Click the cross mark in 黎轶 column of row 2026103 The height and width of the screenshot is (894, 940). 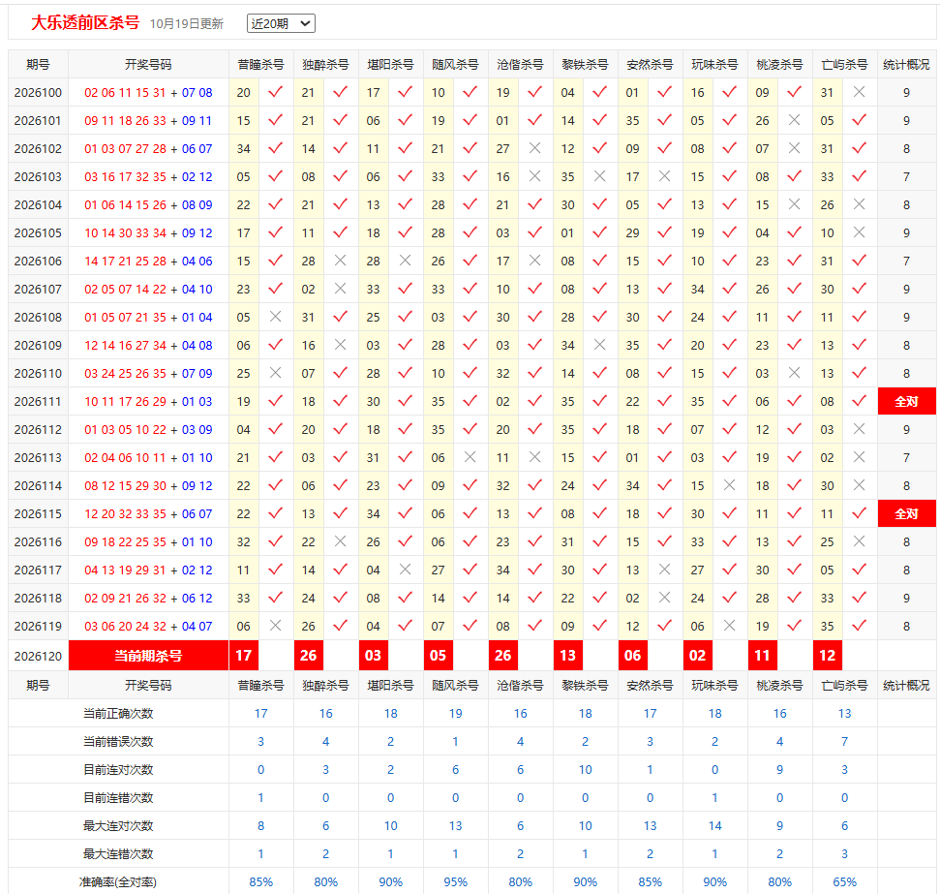599,176
